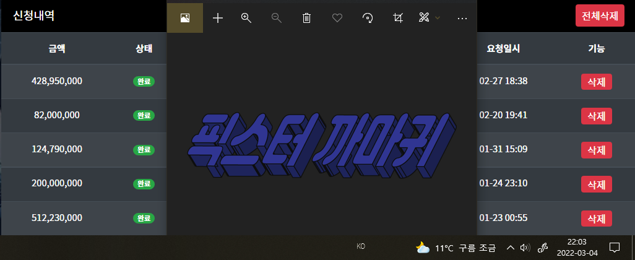This screenshot has width=635, height=260.
Task: Delete the photo using the trash icon
Action: click(307, 18)
